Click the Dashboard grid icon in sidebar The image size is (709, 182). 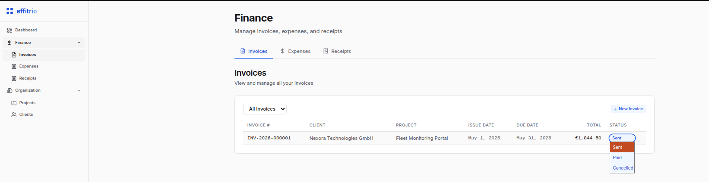pos(9,30)
